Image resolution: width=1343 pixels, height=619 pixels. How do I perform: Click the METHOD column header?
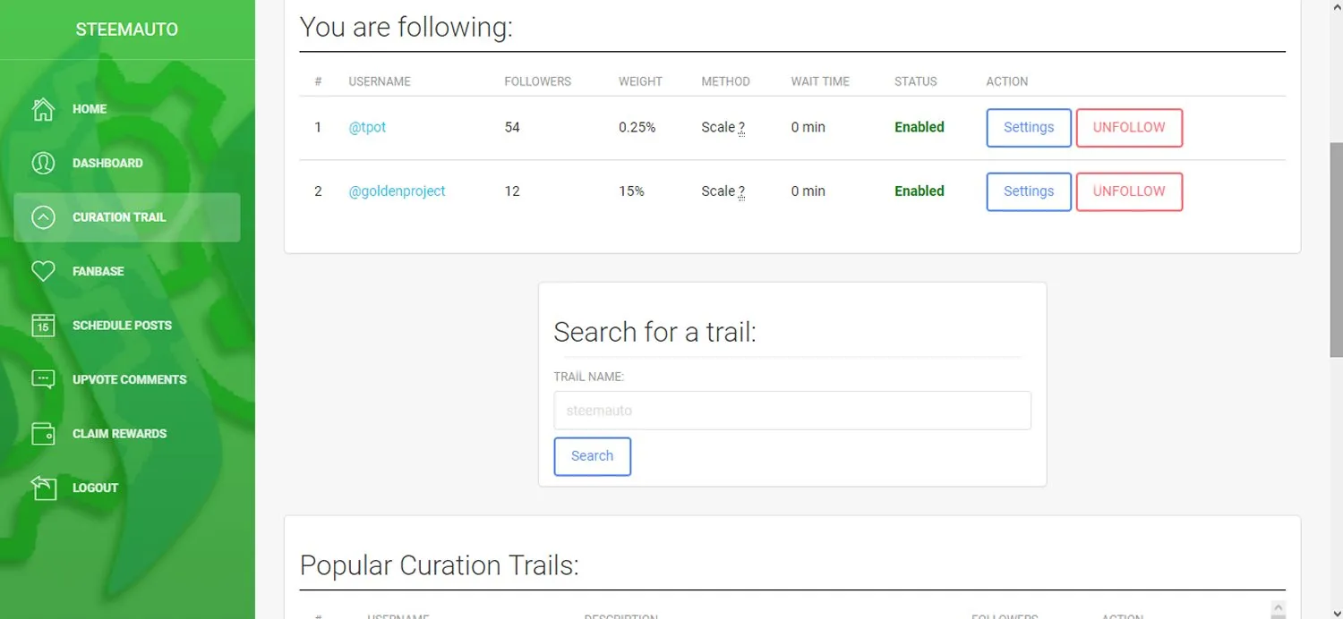[x=725, y=81]
